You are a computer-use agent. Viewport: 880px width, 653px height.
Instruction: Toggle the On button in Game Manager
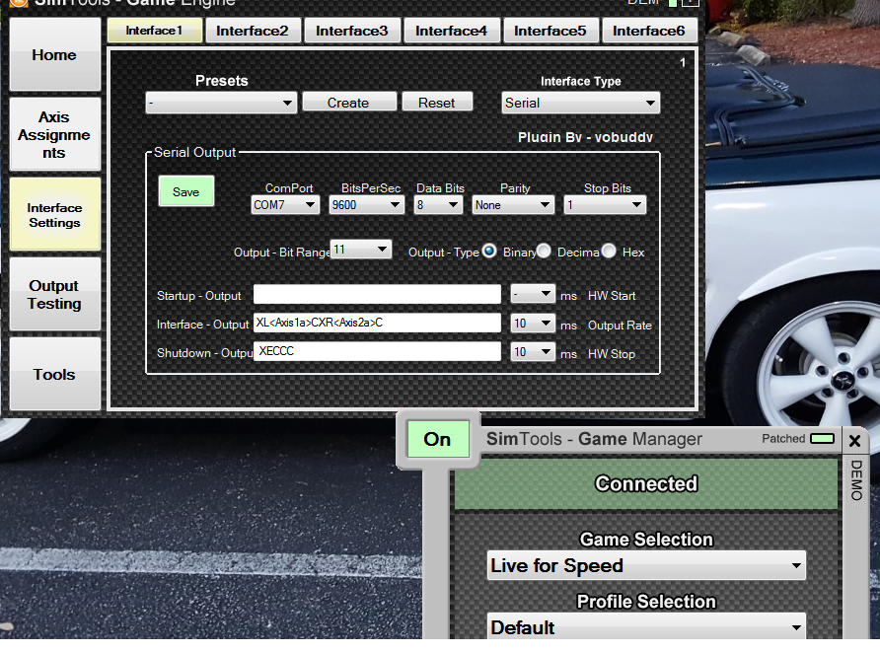click(438, 439)
